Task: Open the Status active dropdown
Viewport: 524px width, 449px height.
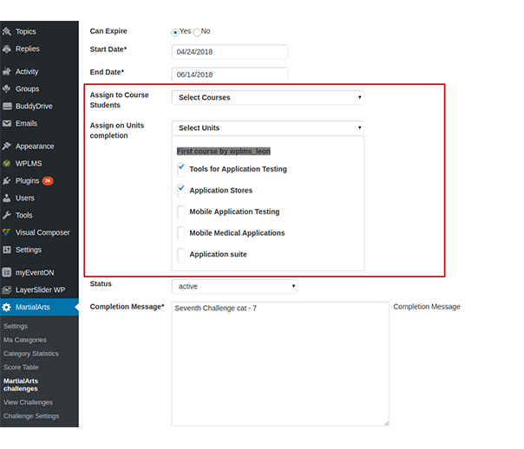Action: tap(234, 286)
